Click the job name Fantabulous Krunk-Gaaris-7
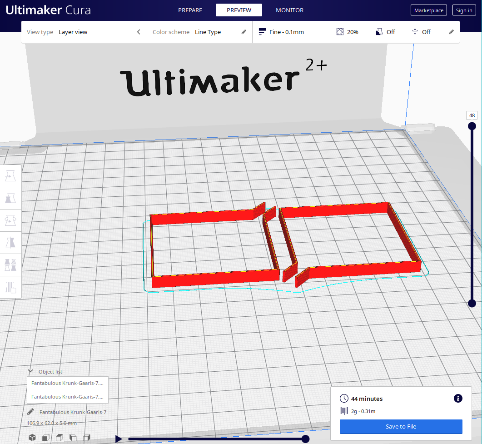Screen dimensions: 482x444 click(x=73, y=412)
